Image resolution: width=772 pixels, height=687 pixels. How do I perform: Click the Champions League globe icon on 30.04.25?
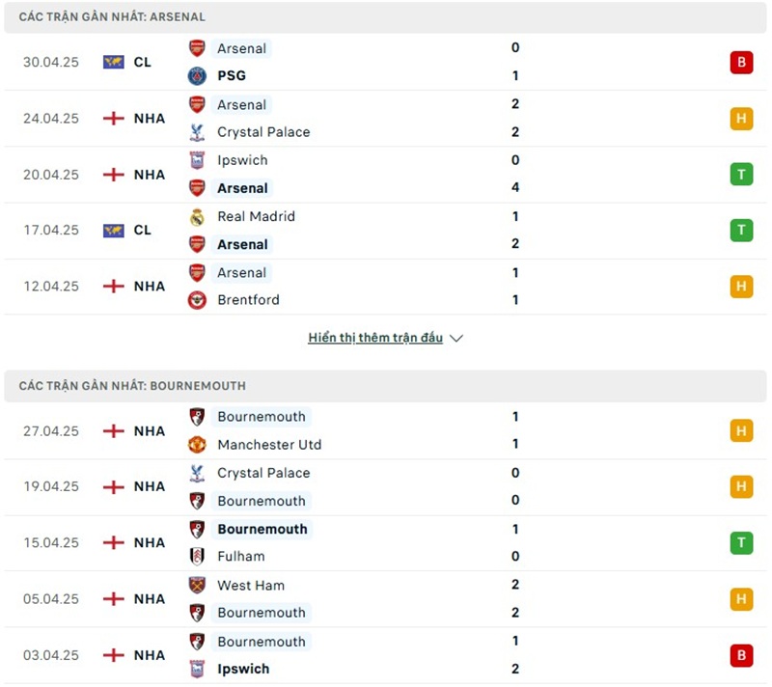click(x=114, y=62)
